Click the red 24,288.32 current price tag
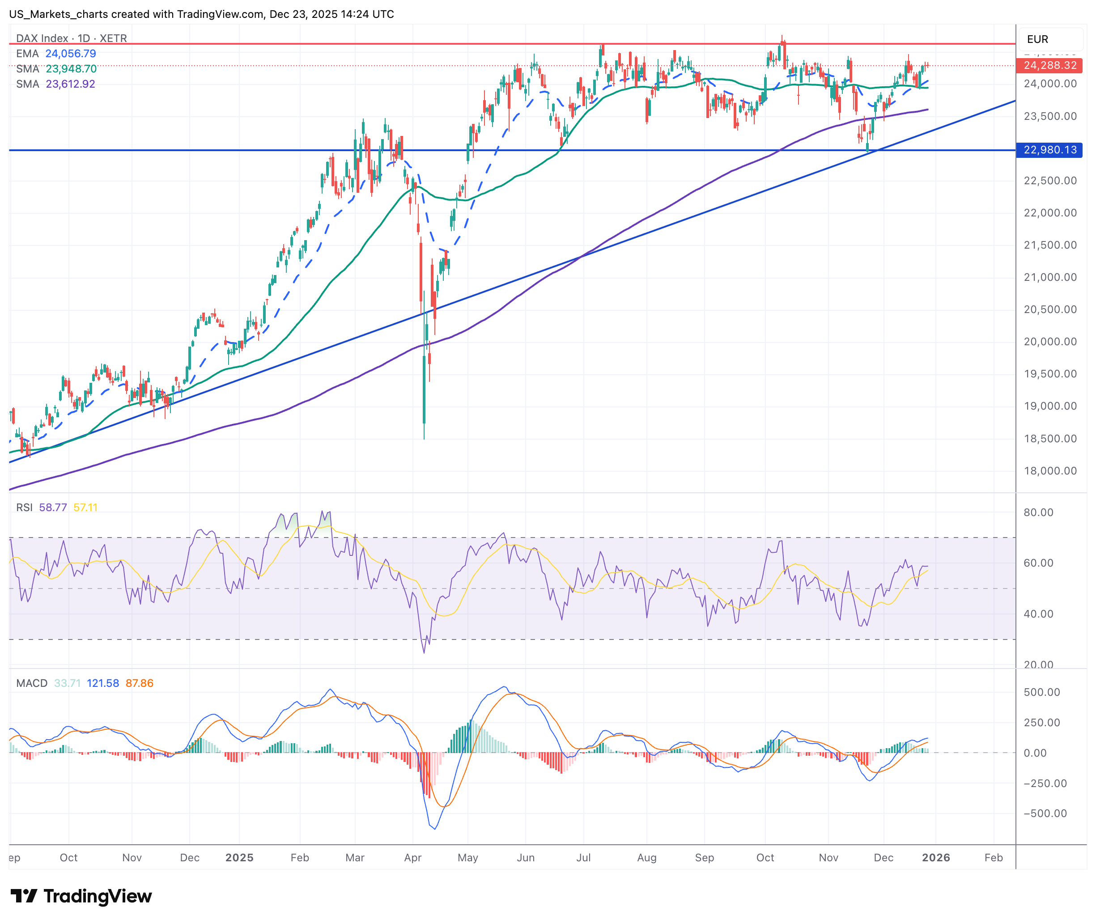Viewport: 1096px width, 923px height. pyautogui.click(x=1049, y=65)
